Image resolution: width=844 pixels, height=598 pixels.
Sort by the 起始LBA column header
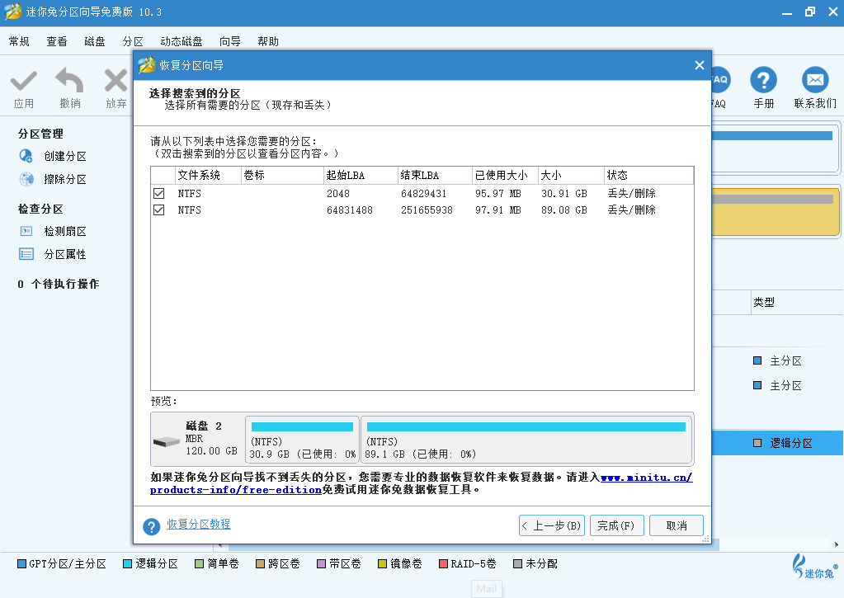(x=361, y=175)
